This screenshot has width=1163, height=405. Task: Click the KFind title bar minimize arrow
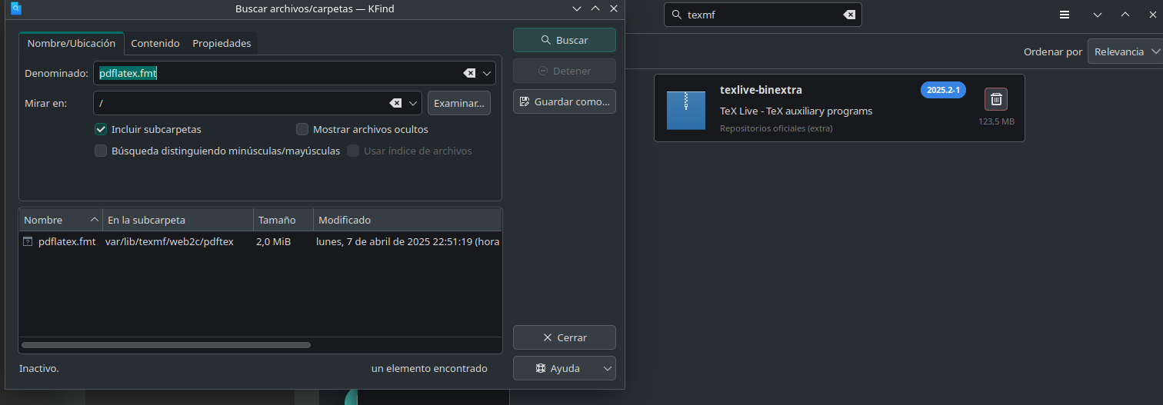coord(577,8)
